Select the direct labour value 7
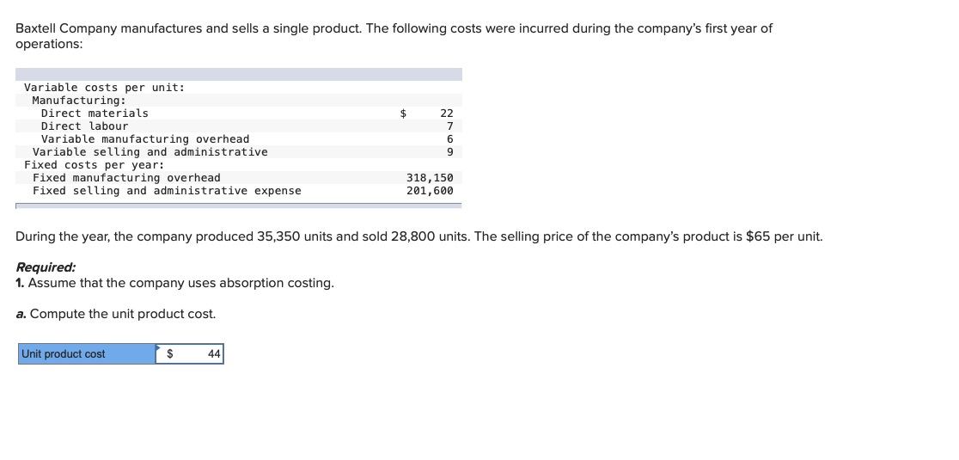The image size is (959, 460). pos(449,126)
